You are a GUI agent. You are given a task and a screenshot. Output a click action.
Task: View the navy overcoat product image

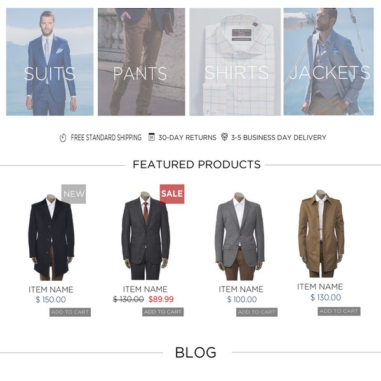[x=51, y=237]
